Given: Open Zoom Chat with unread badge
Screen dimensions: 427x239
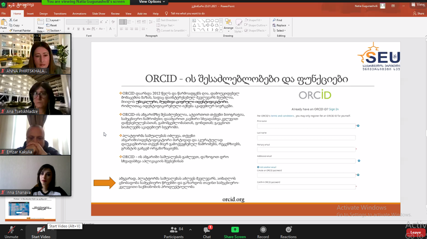Looking at the screenshot, I should pos(207,230).
